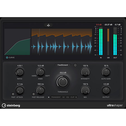The width and height of the screenshot is (126, 126).
Task: Click the ratio value 4.00:1
Action: tap(20, 66)
